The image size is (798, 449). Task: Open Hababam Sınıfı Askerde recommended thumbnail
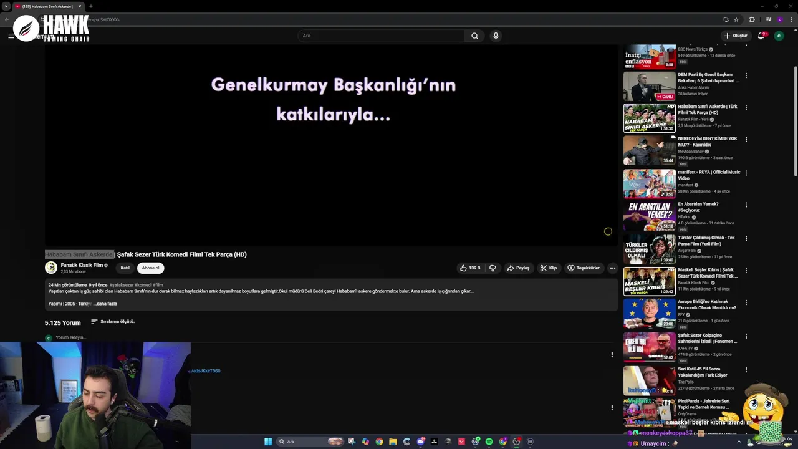[650, 118]
